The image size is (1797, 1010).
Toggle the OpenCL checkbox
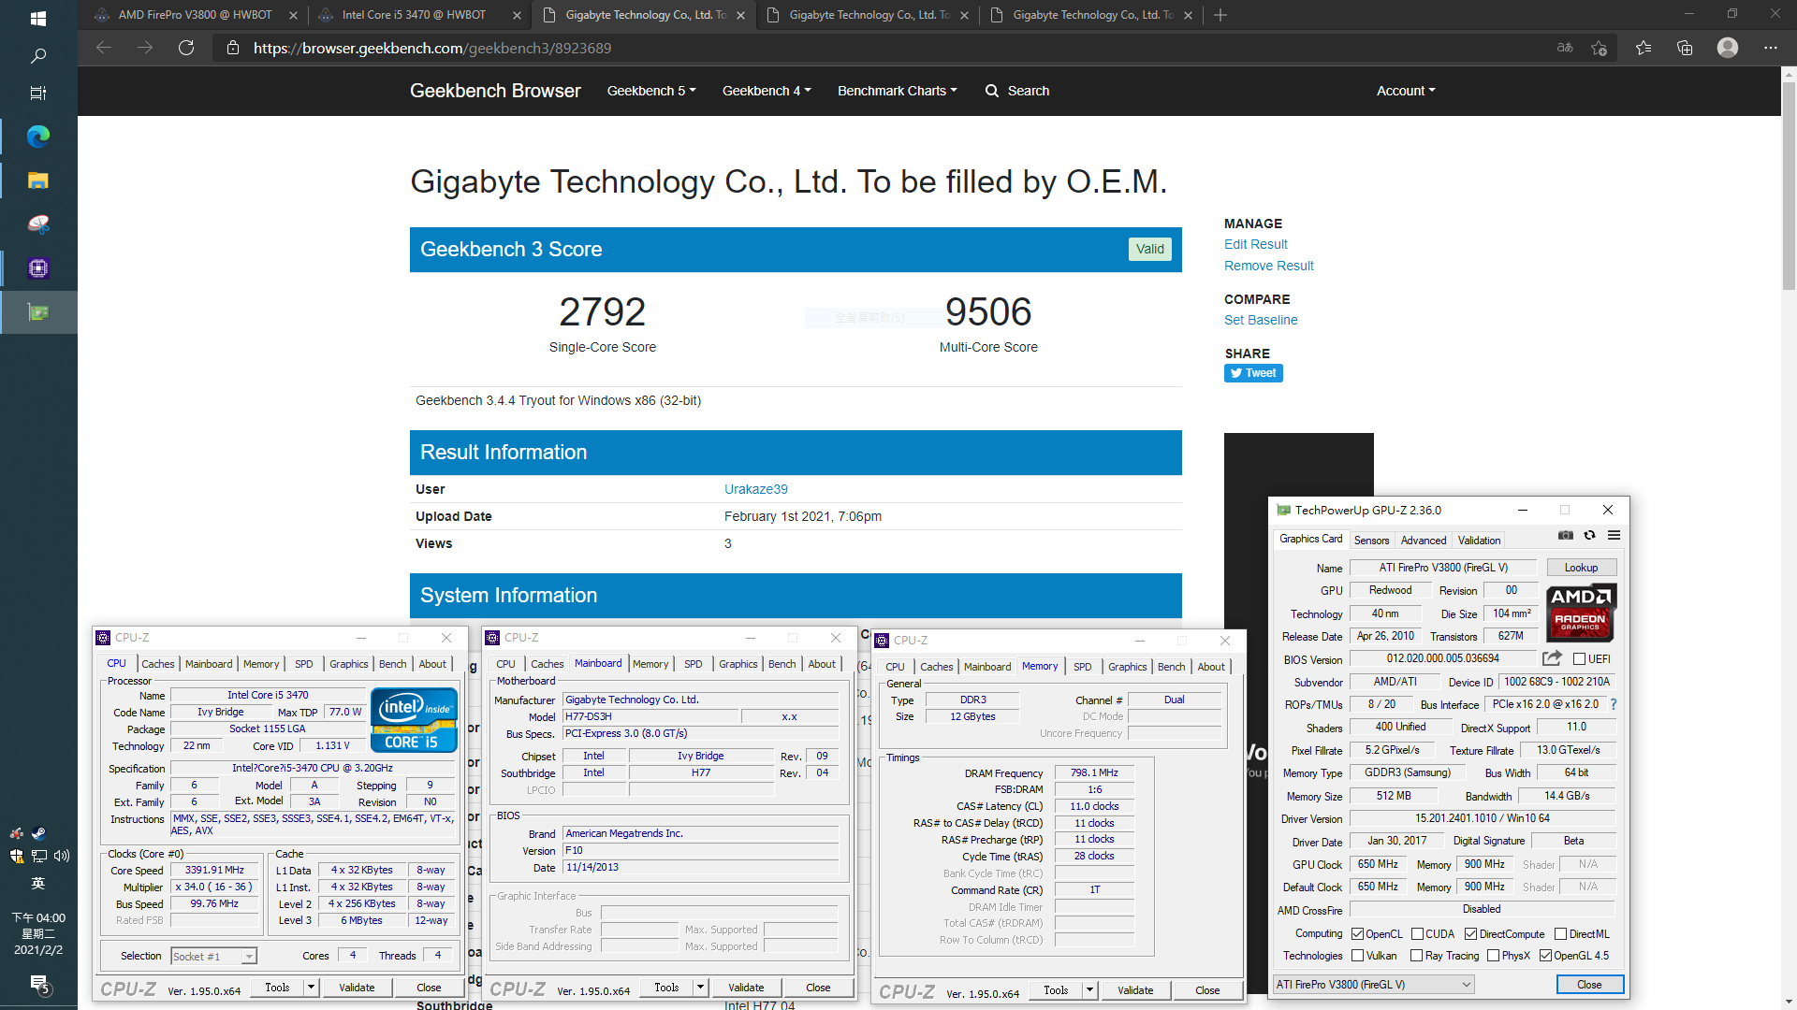1358,934
